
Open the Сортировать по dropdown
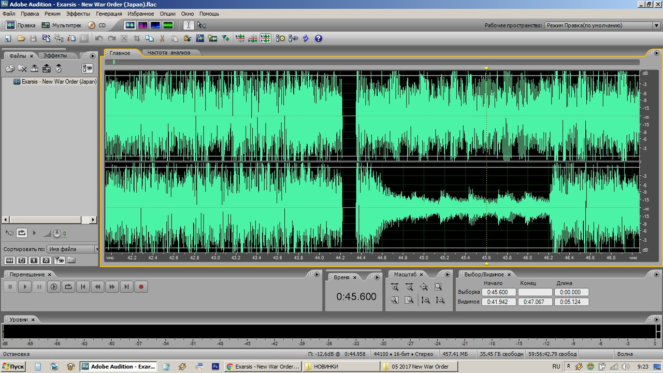pyautogui.click(x=73, y=249)
